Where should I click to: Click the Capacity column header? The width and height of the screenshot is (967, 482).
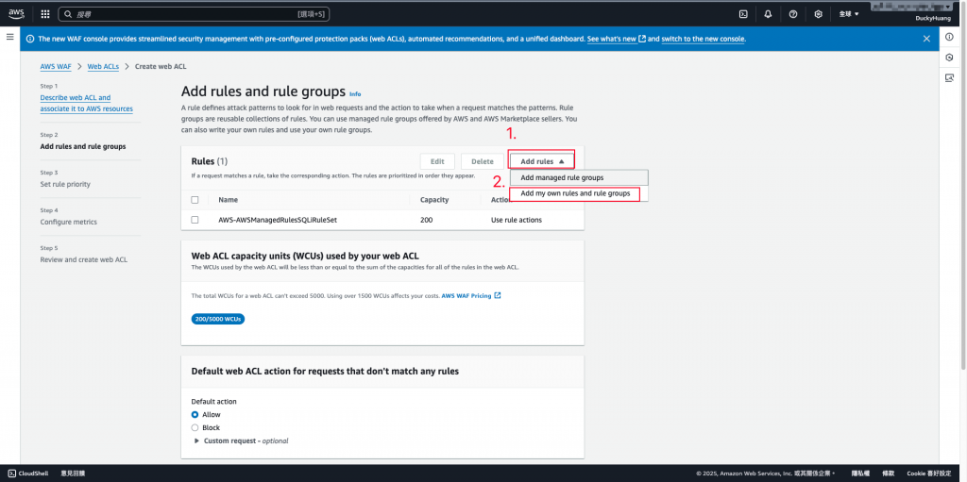434,200
